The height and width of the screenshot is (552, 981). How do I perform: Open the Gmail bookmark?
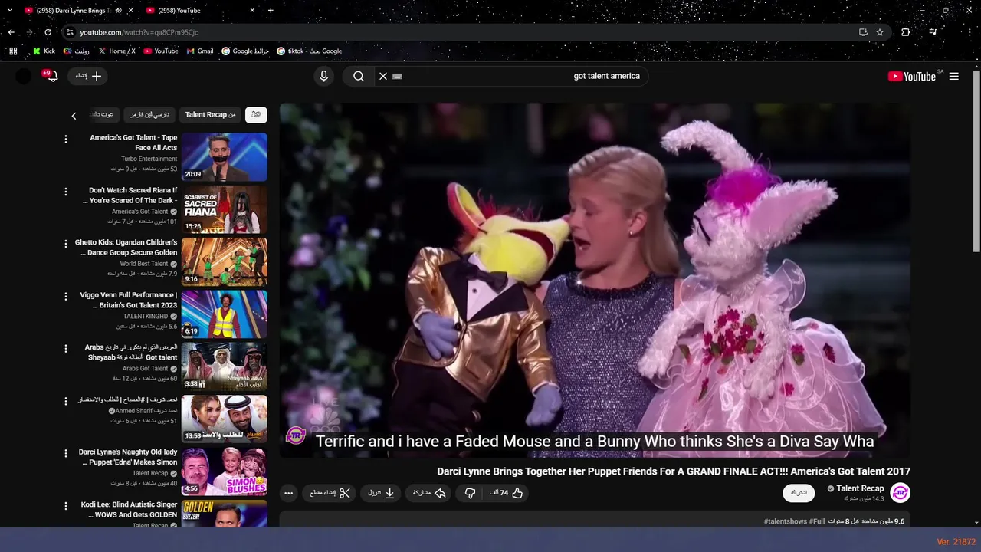pos(199,51)
